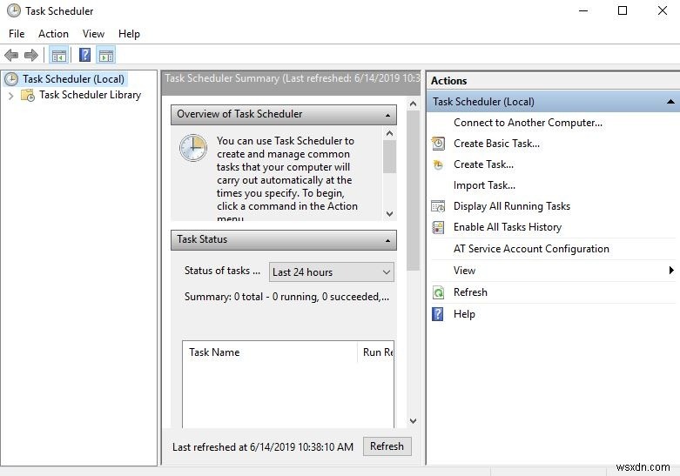Click the Task Name column header
This screenshot has width=680, height=476.
(270, 352)
